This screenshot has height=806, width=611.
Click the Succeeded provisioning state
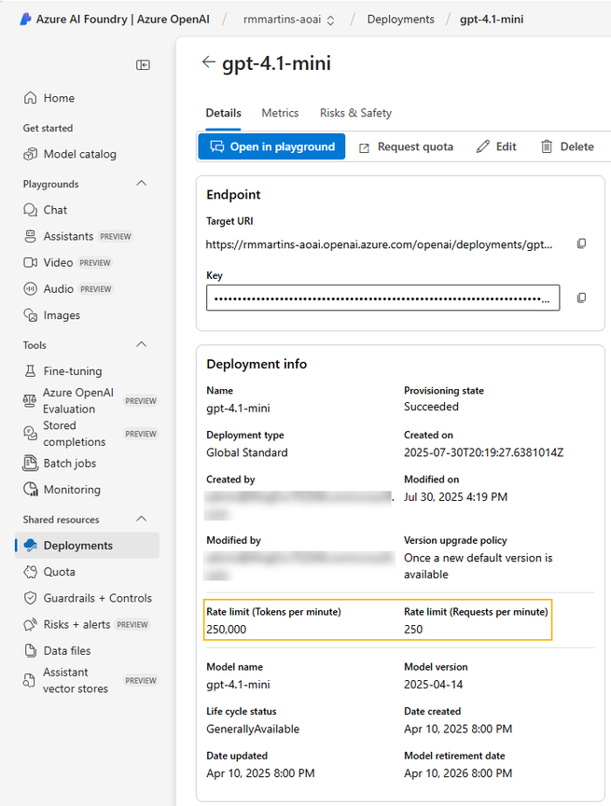coord(431,407)
